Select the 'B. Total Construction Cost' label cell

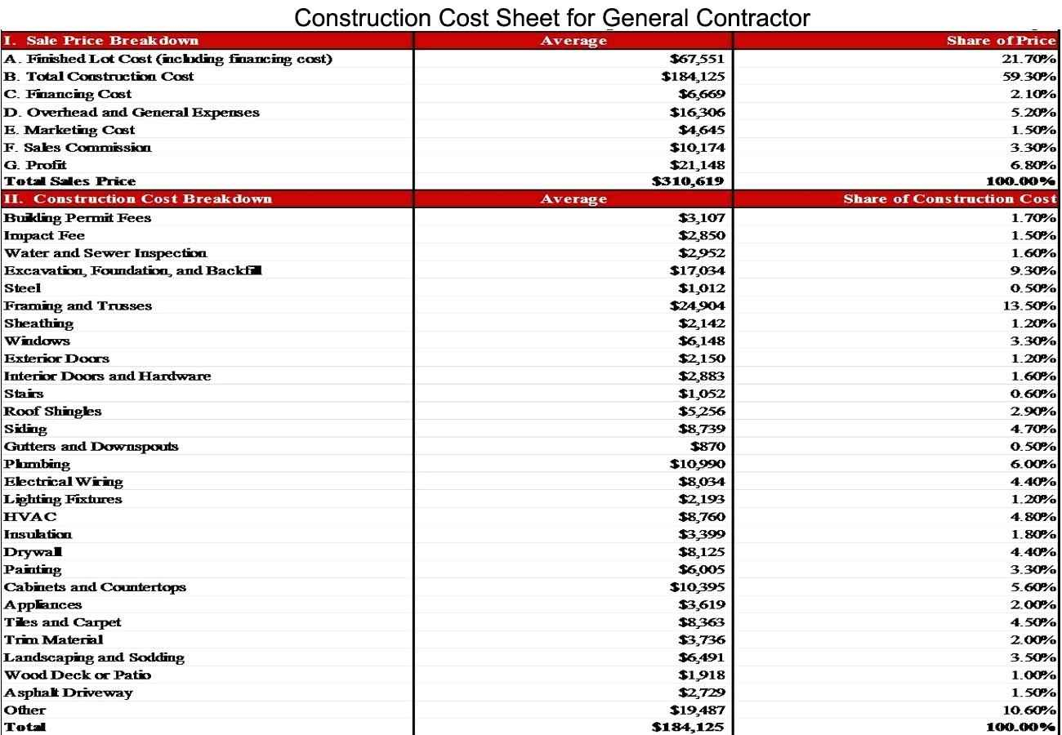tap(99, 76)
